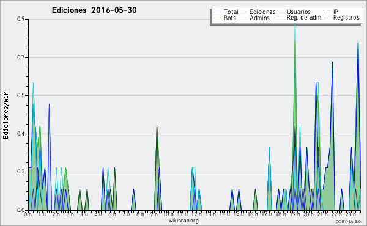This screenshot has width=367, height=226.
Task: Click the chart title 'Ediciones 2016-05-30'
Action: [94, 10]
